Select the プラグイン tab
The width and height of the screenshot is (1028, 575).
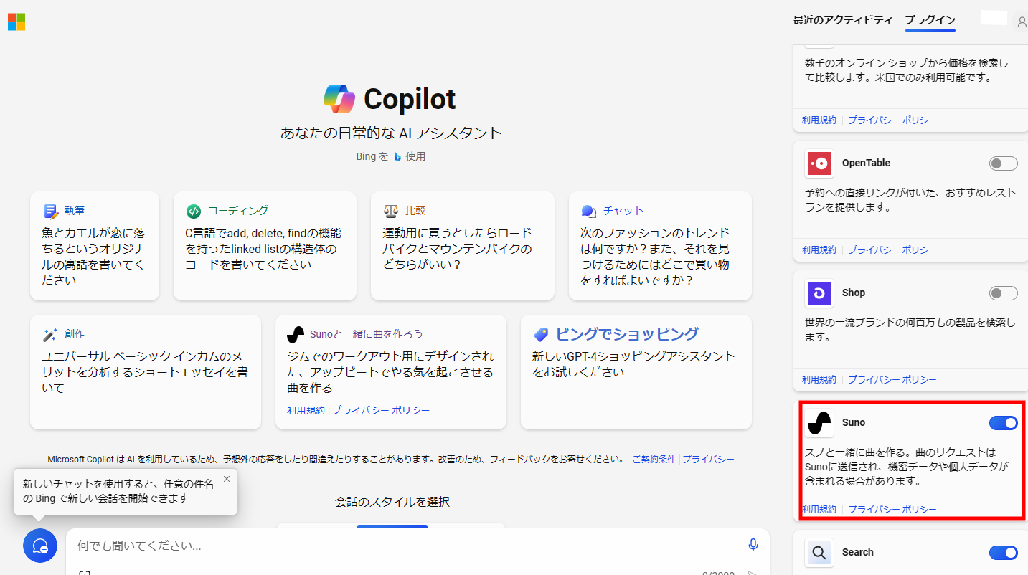[930, 20]
